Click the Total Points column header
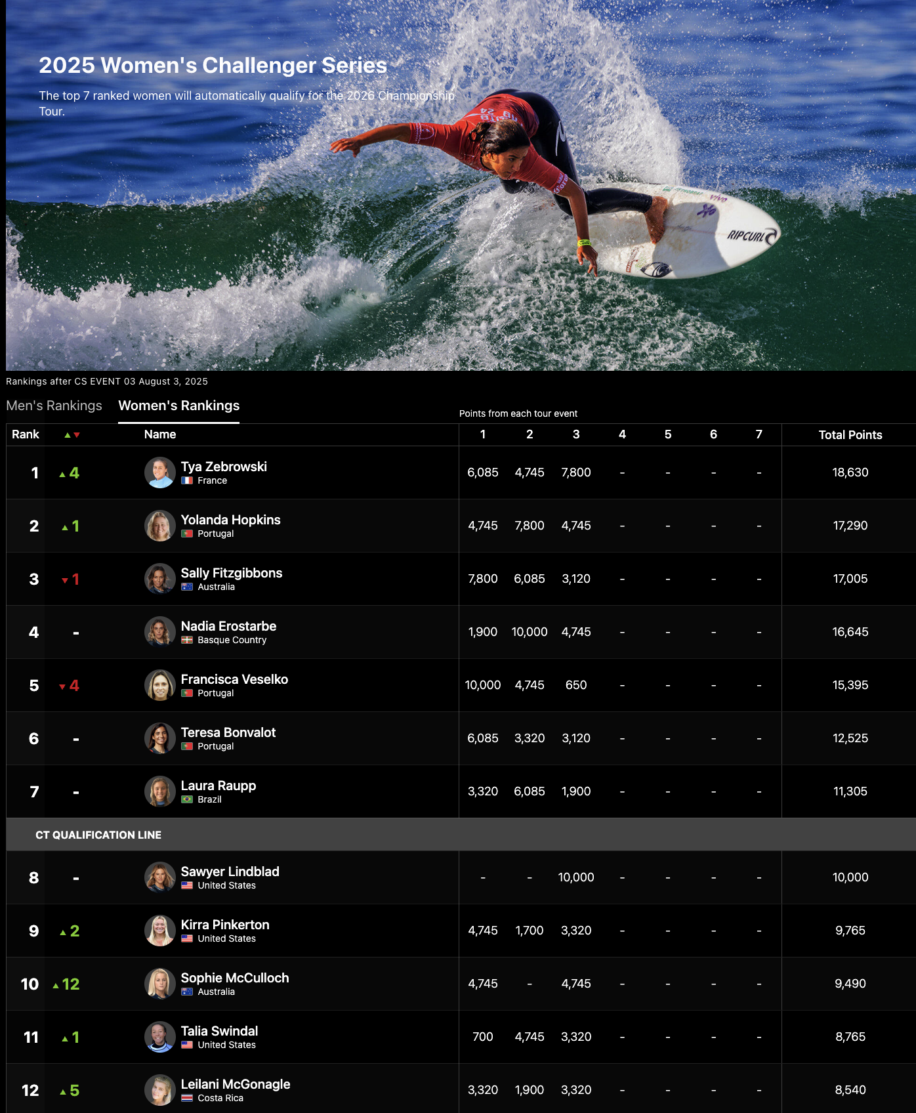 pyautogui.click(x=850, y=434)
